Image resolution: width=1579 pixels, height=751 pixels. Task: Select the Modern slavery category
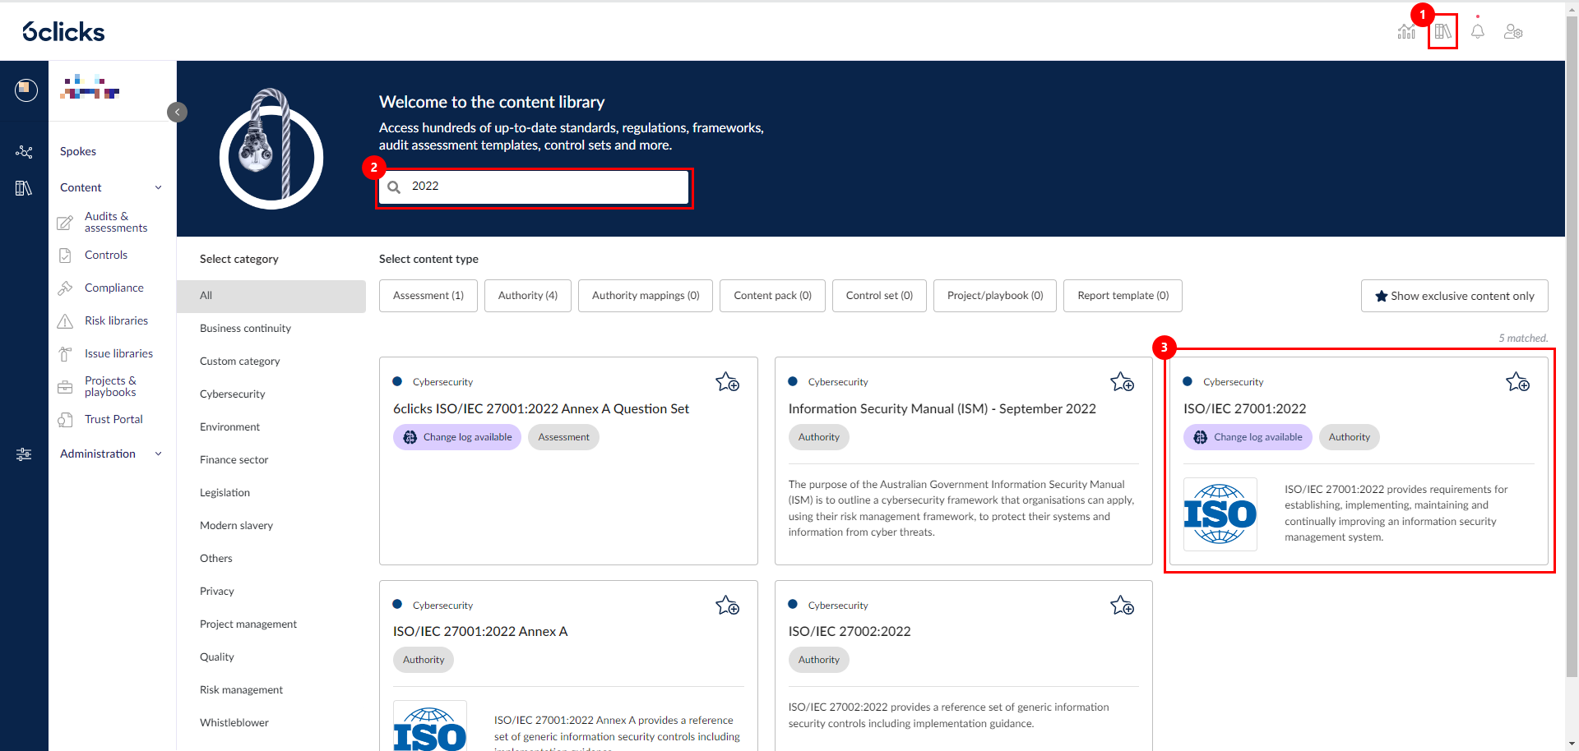pos(236,526)
